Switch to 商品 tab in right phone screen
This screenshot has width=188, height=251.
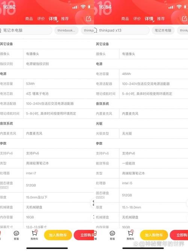coord(125,19)
